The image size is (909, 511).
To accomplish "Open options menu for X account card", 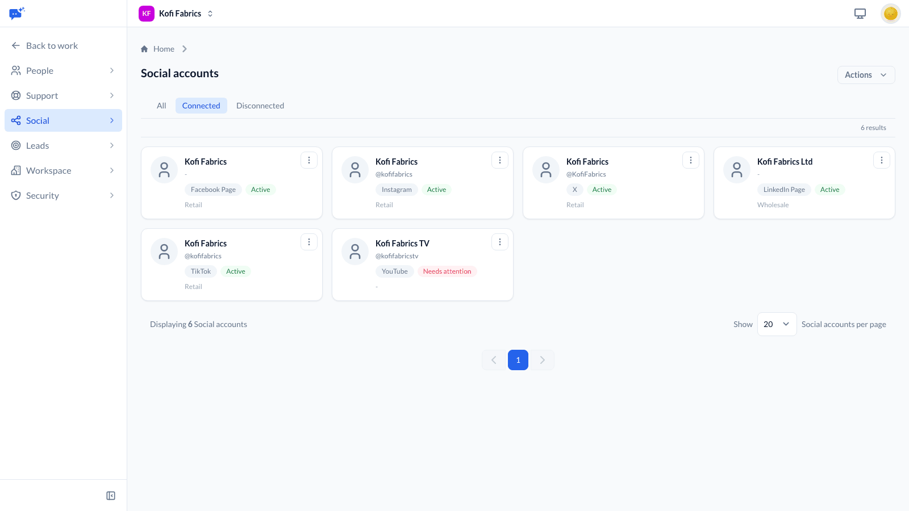I will [691, 160].
